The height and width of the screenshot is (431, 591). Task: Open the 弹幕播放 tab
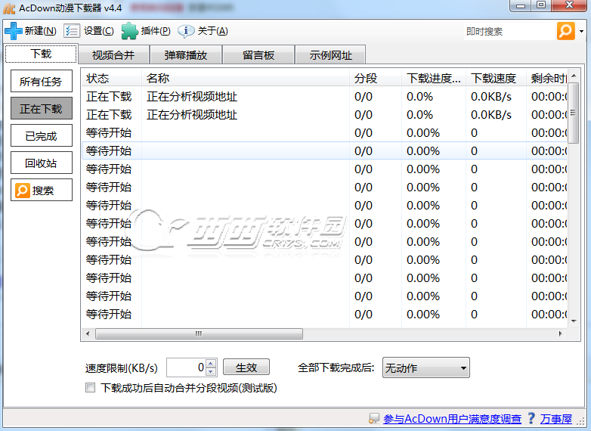[186, 55]
